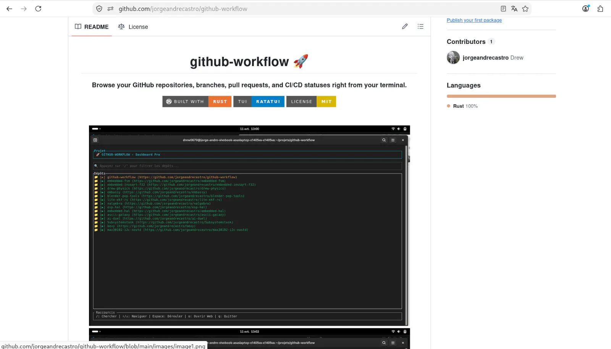The height and width of the screenshot is (349, 611).
Task: Click the browser forward arrow
Action: (x=24, y=9)
